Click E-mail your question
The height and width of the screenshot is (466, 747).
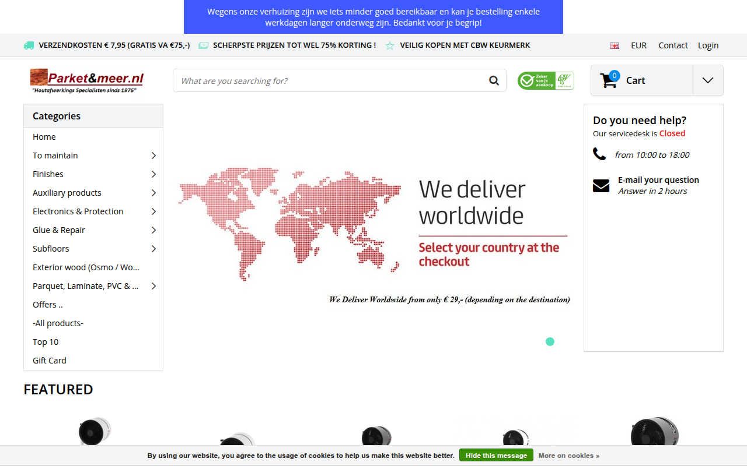(658, 180)
